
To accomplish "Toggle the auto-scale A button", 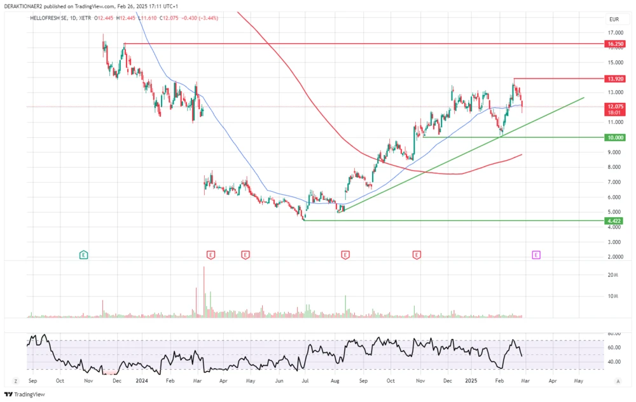I will [618, 380].
